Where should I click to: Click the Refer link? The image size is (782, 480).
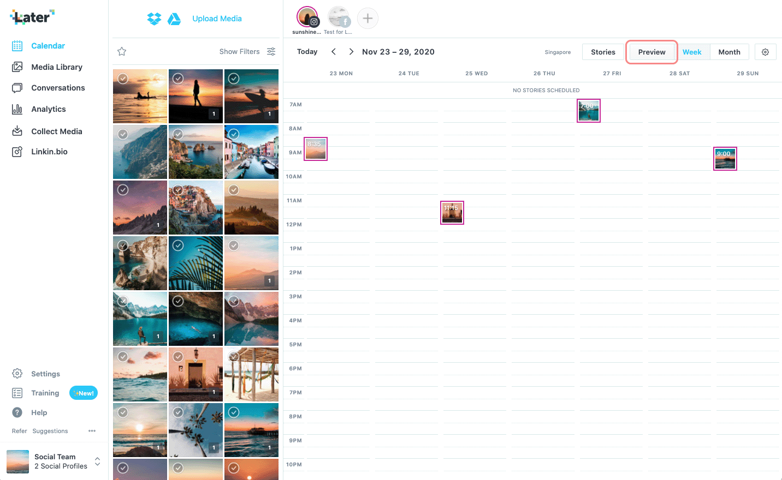click(x=20, y=431)
